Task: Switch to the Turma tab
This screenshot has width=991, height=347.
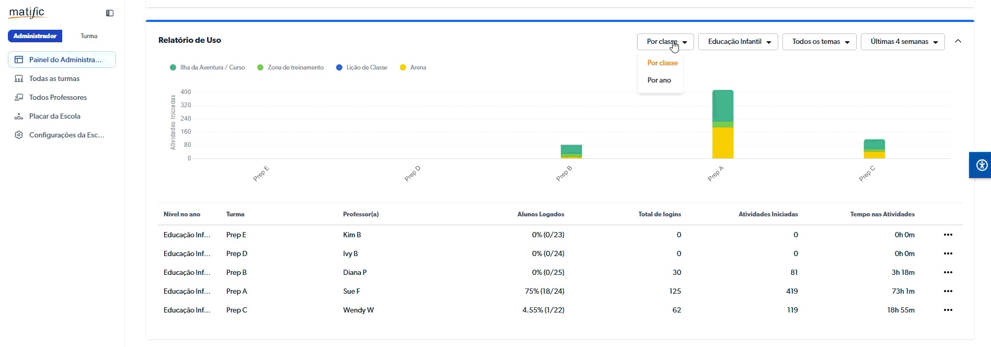Action: 89,36
